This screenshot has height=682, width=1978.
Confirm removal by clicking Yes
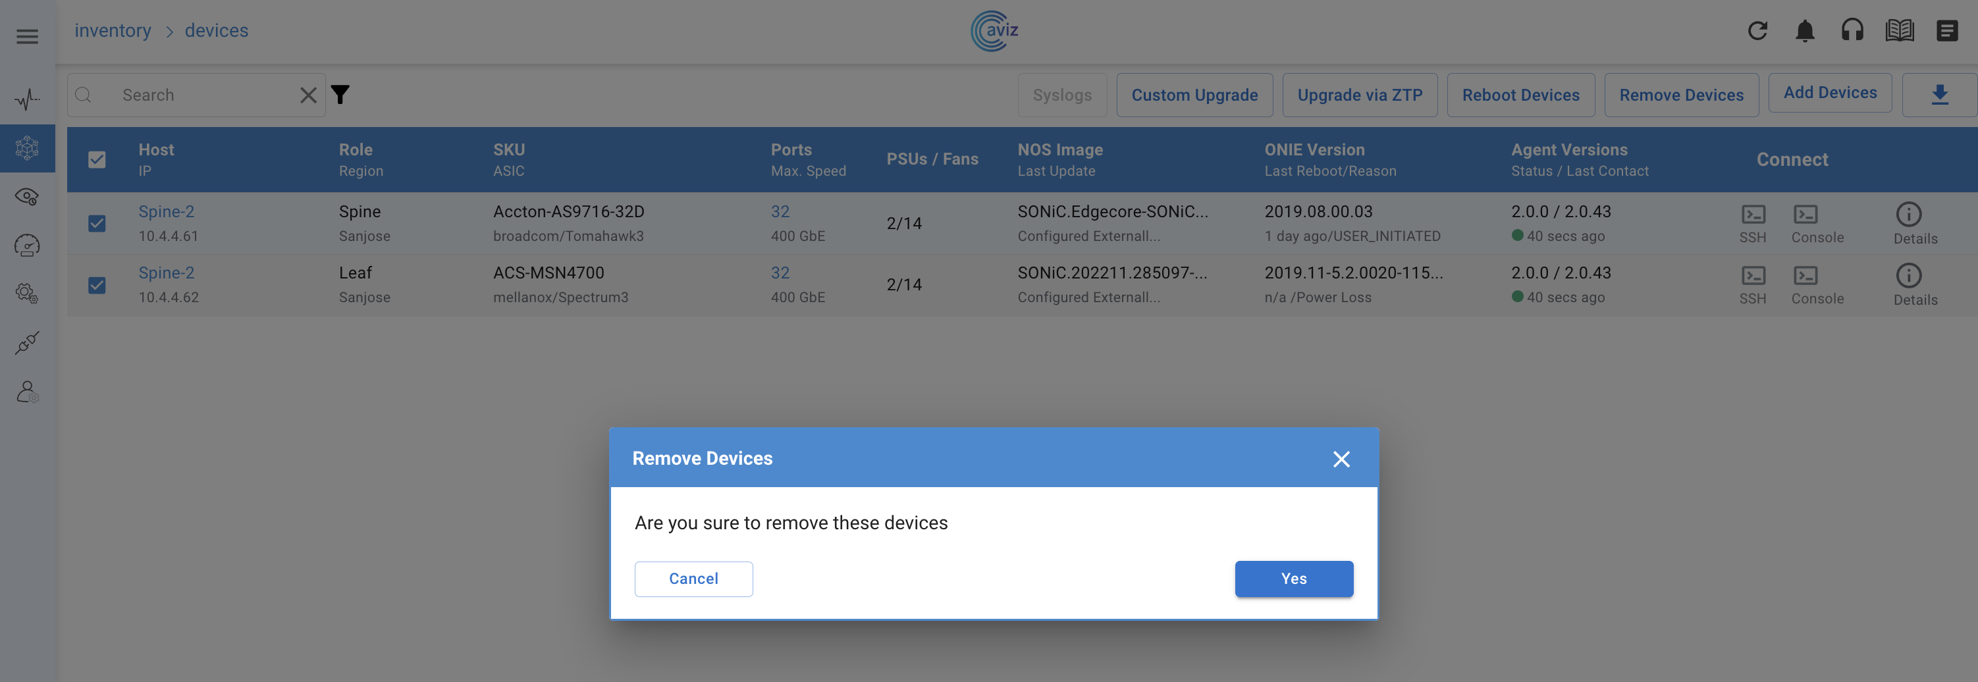tap(1293, 578)
